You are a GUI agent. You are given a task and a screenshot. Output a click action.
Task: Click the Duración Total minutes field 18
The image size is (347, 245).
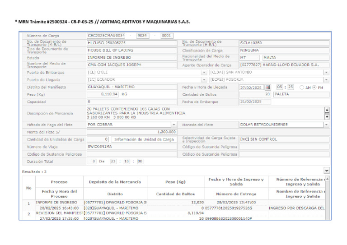point(127,161)
